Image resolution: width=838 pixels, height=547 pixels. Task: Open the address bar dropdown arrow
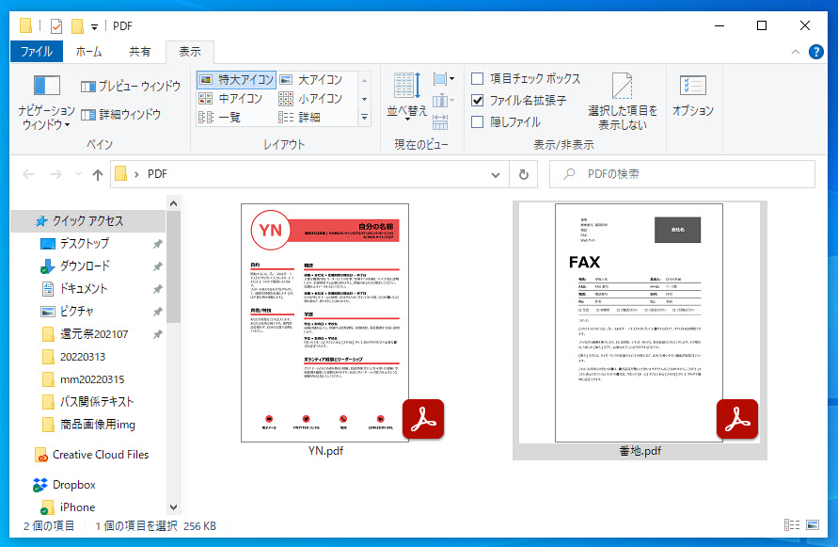click(x=495, y=174)
